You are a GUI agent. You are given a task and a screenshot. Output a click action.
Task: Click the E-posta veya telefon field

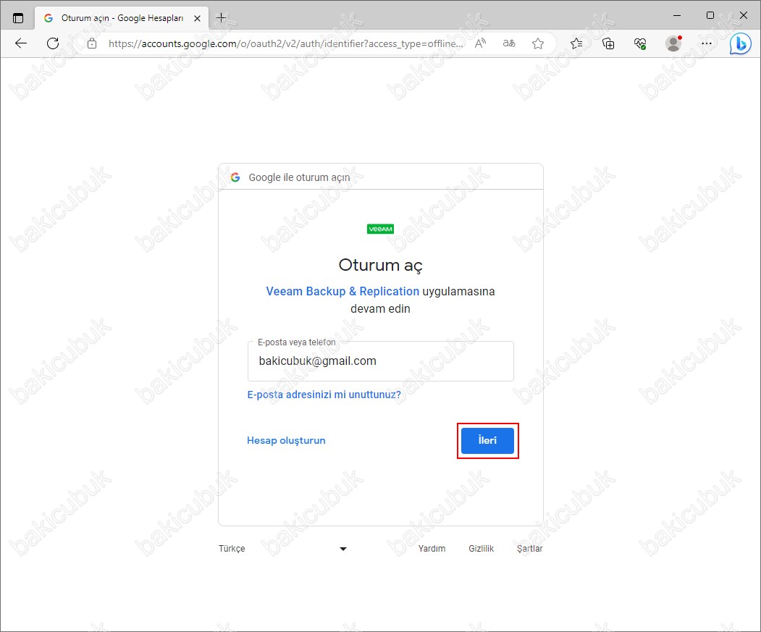(381, 361)
